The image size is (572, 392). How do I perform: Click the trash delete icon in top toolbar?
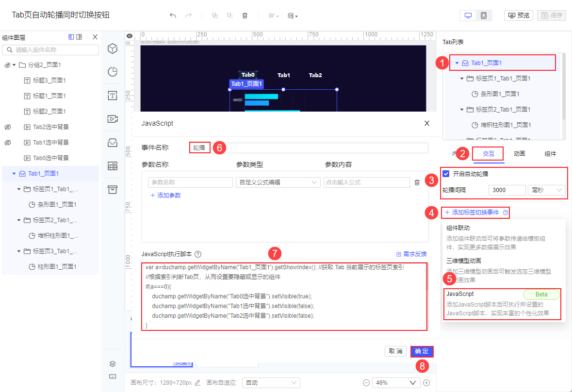coord(245,16)
